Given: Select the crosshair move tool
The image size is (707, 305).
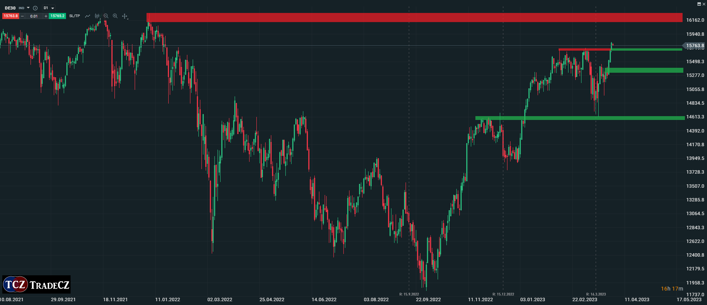Looking at the screenshot, I should pos(124,16).
